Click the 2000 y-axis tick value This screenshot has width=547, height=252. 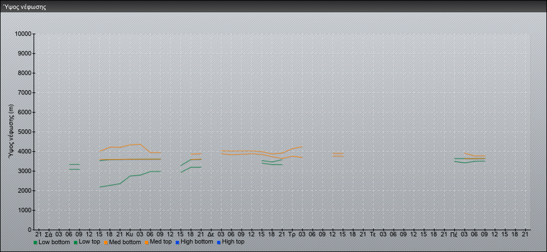[25, 190]
